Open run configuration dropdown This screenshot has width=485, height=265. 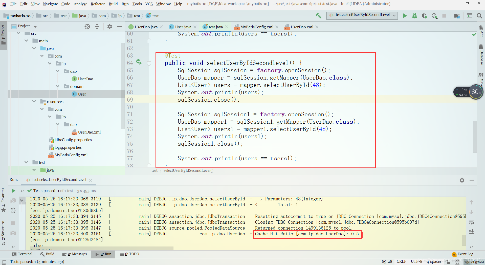pyautogui.click(x=362, y=15)
